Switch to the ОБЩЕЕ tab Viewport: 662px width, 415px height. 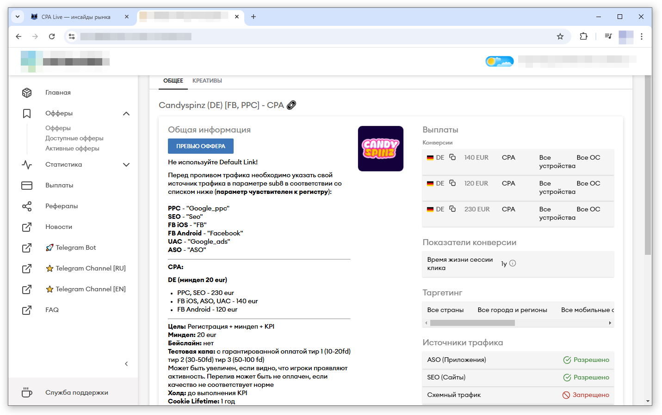tap(173, 81)
